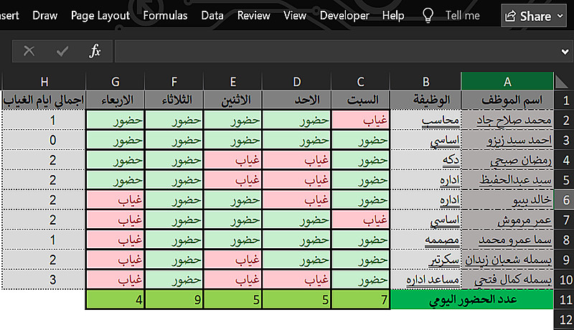Open Insert Function fx dialog
The image size is (574, 330).
pos(95,51)
